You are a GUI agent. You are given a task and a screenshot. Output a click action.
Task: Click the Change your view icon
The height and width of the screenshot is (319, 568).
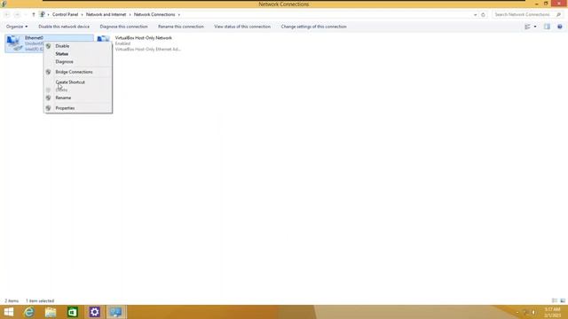click(527, 27)
